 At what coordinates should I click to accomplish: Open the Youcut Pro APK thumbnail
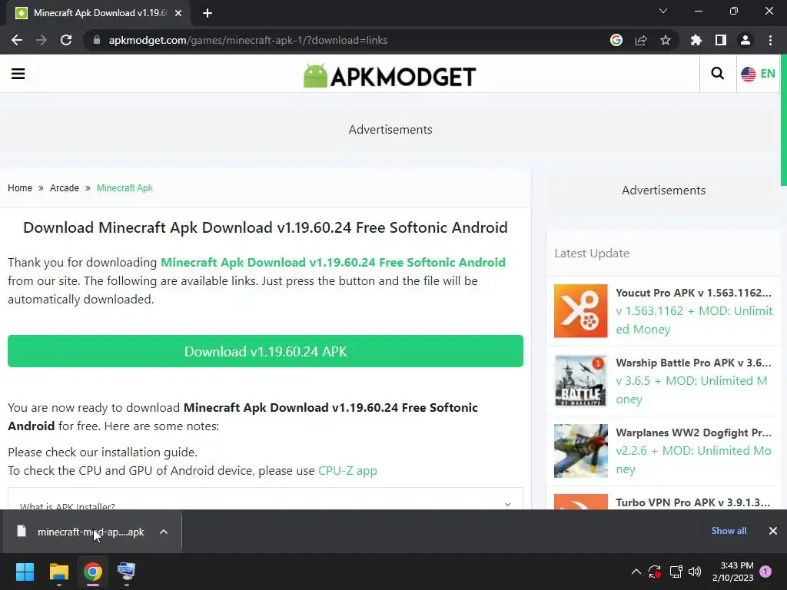point(581,311)
